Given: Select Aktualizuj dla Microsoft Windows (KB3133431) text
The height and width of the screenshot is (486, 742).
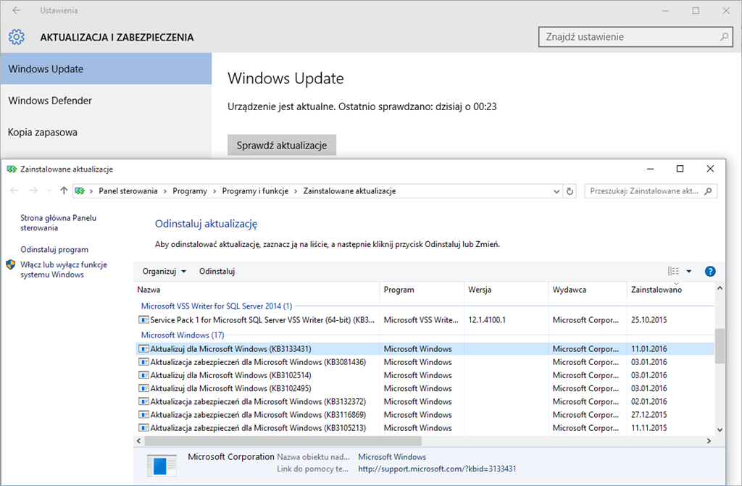Looking at the screenshot, I should pos(230,349).
